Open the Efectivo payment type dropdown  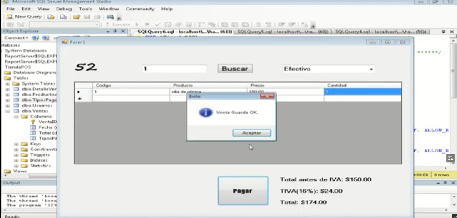tap(371, 69)
